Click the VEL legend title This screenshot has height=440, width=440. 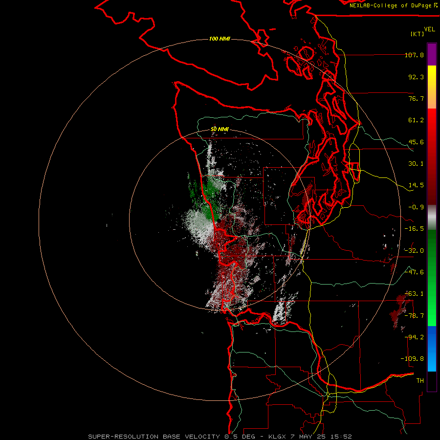(430, 29)
